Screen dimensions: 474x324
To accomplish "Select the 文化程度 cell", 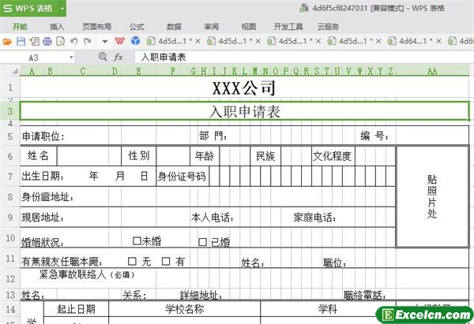I will click(333, 156).
